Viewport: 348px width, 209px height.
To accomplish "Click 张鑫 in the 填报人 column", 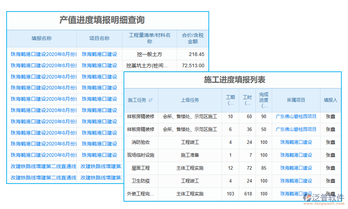I will (330, 117).
